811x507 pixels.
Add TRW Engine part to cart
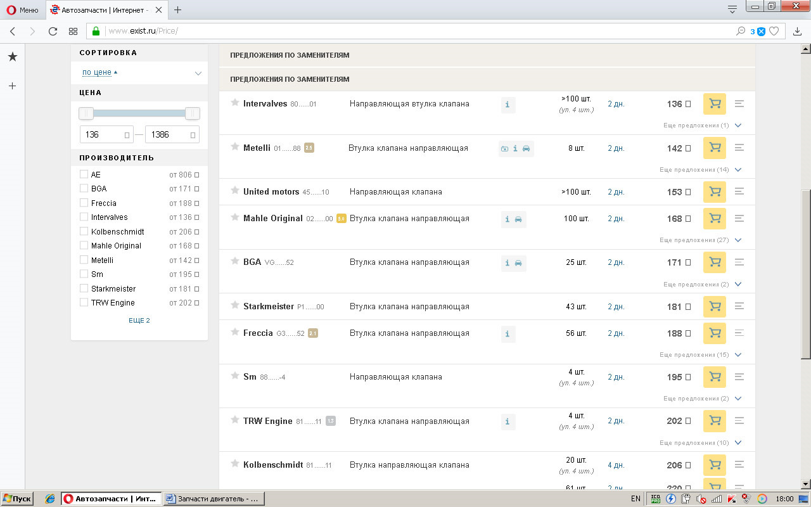point(715,421)
